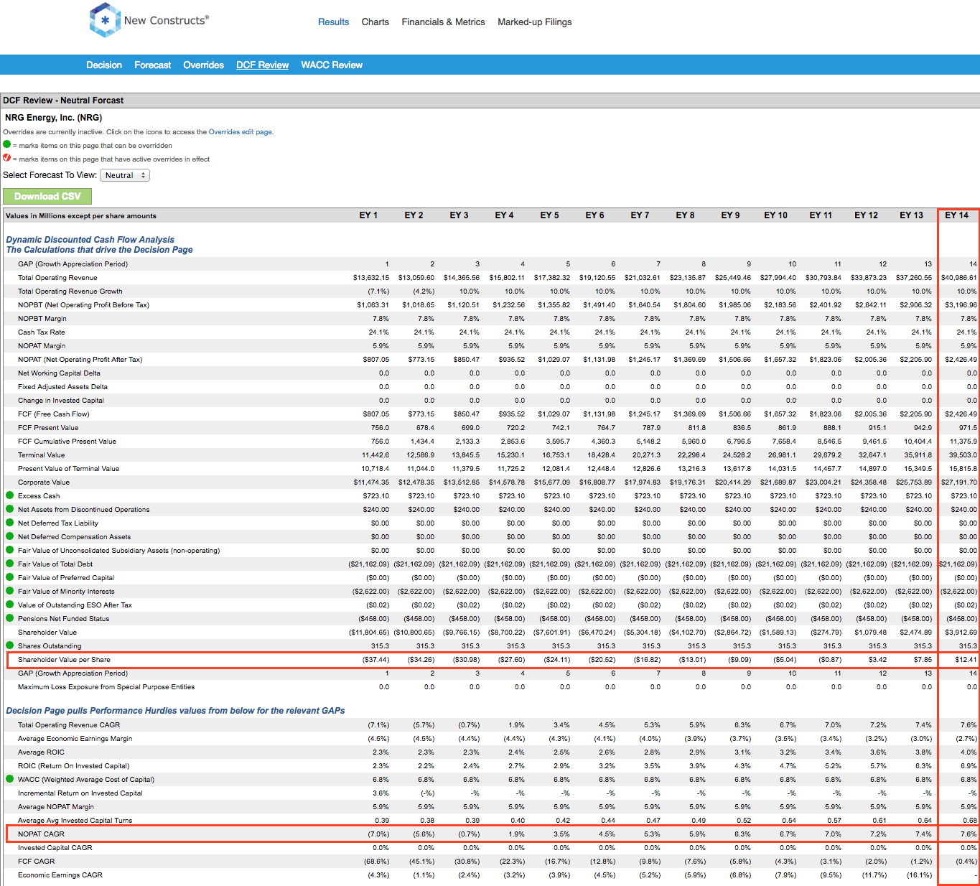Follow the Overrides edit page link
This screenshot has height=886, width=980.
pyautogui.click(x=240, y=132)
